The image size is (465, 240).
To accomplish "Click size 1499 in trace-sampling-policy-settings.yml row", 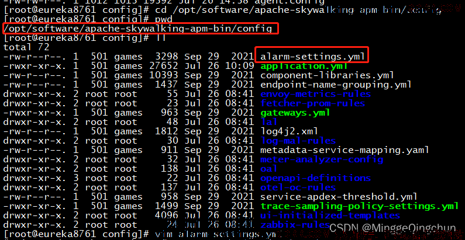I will pos(166,206).
